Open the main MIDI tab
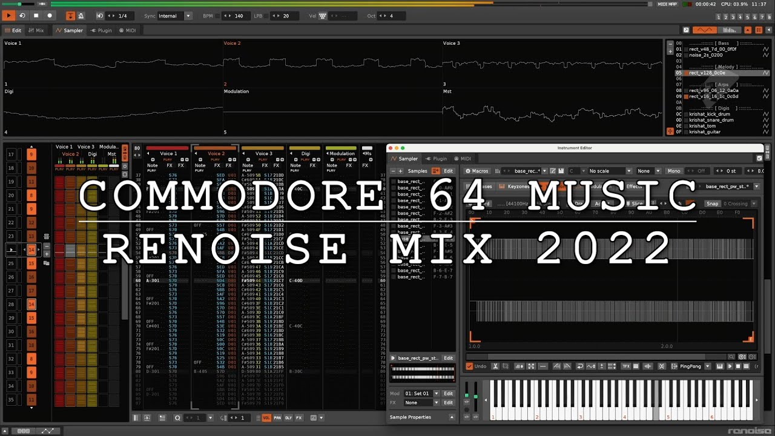The height and width of the screenshot is (436, 775). [x=128, y=30]
